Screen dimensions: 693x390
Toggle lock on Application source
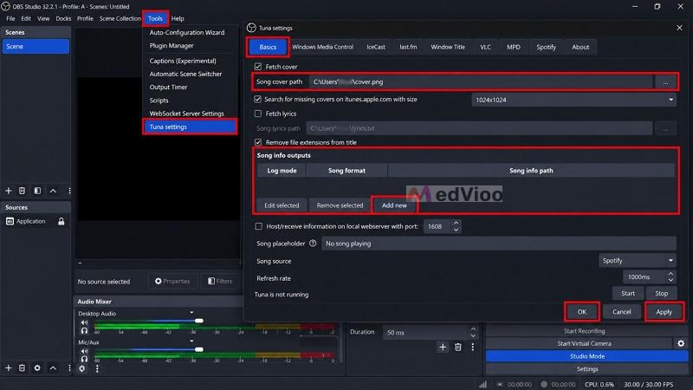pyautogui.click(x=61, y=221)
